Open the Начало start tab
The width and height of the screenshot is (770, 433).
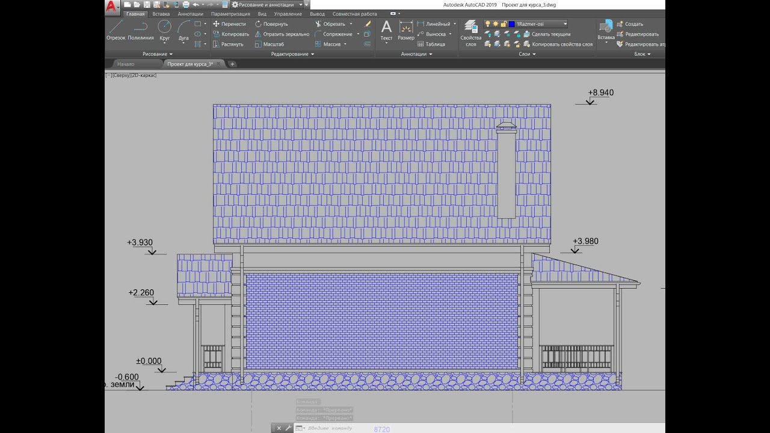(126, 64)
